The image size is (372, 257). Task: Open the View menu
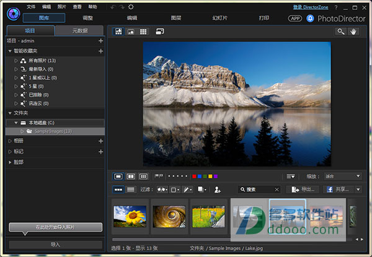point(77,7)
